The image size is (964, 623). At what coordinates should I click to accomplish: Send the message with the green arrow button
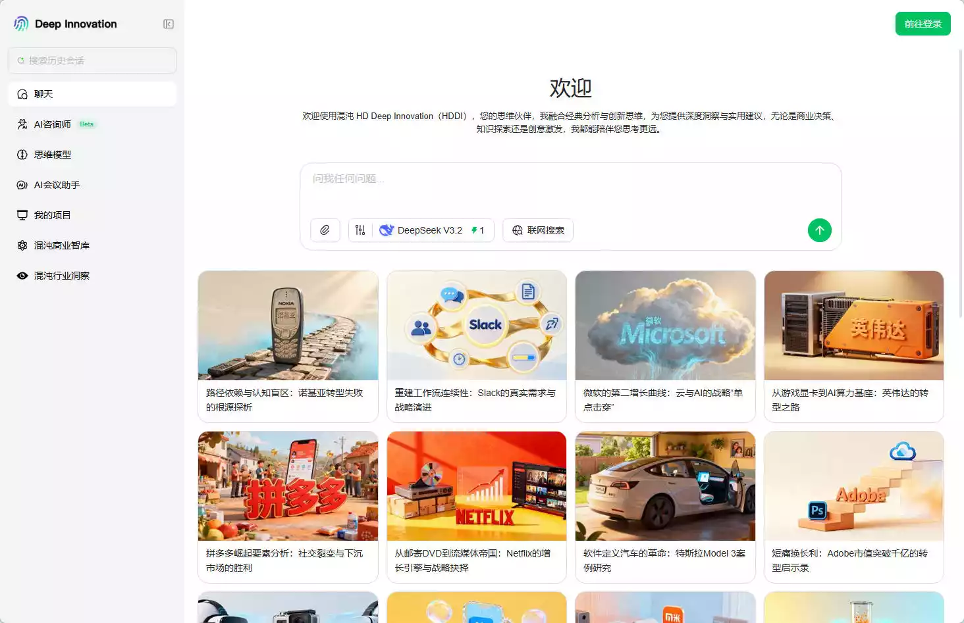click(x=820, y=230)
